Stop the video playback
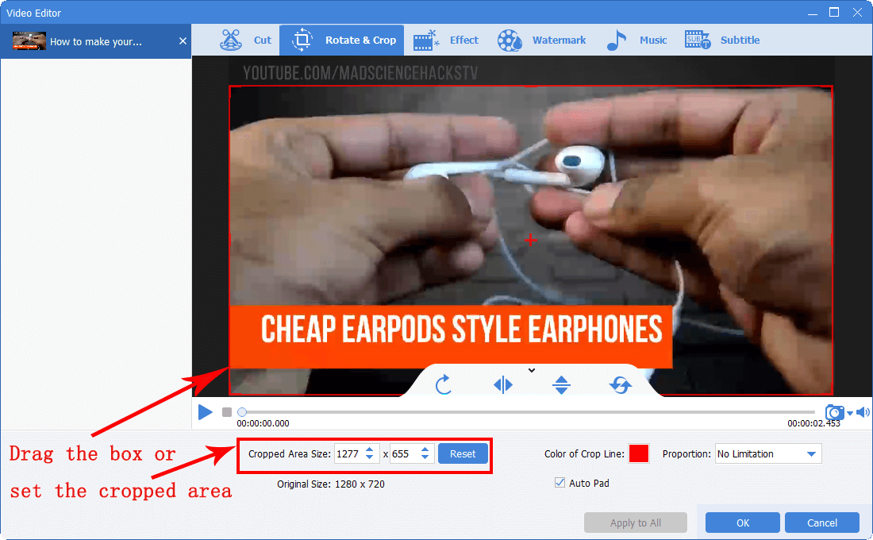This screenshot has width=873, height=540. [x=227, y=412]
